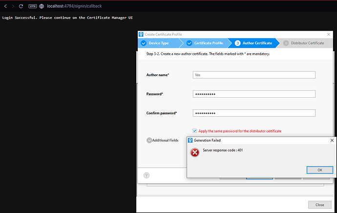Toggle the VPN badge in address bar
This screenshot has width=337, height=213.
(x=33, y=6)
